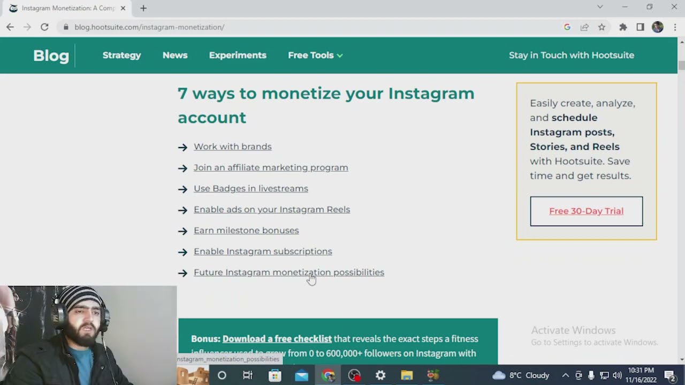Go back using the browser back arrow
685x385 pixels.
(10, 27)
